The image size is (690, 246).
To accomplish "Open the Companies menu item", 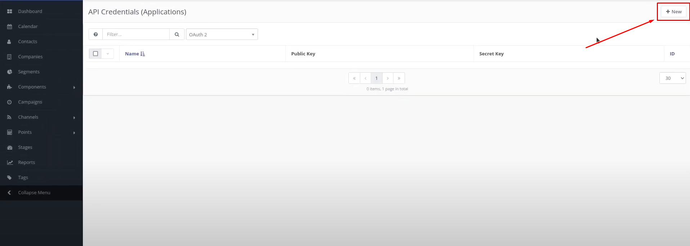I will (x=30, y=57).
